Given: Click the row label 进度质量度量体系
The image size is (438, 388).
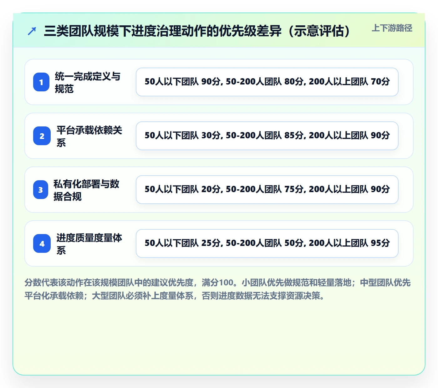Looking at the screenshot, I should 89,244.
